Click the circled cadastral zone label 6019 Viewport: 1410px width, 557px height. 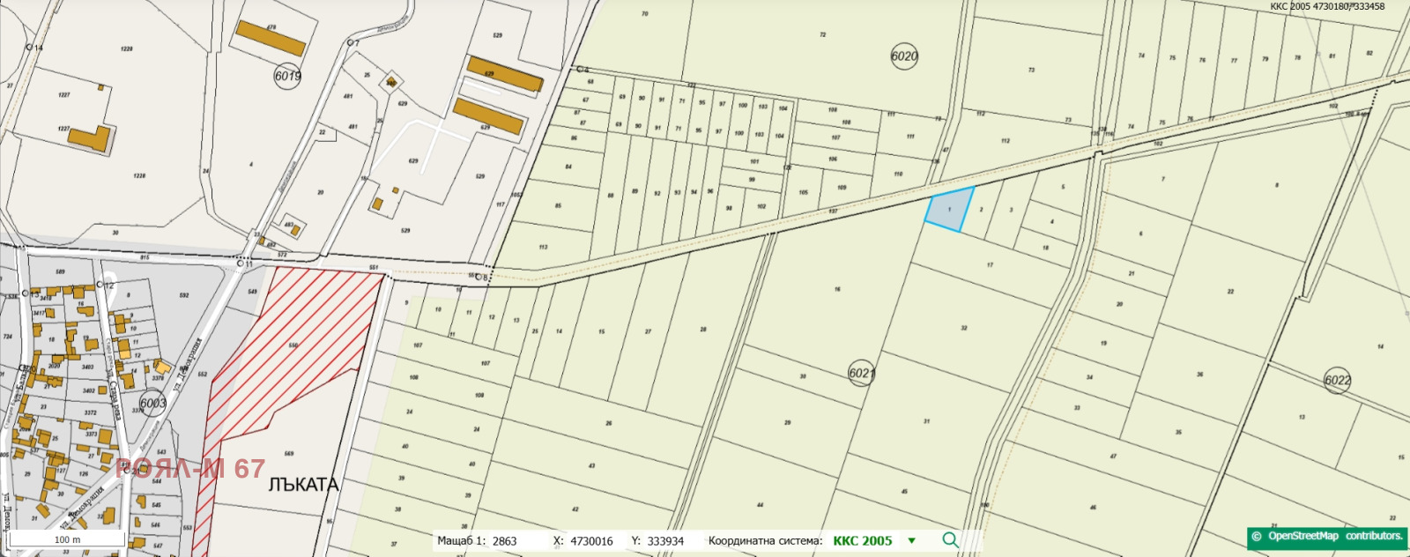[x=288, y=76]
